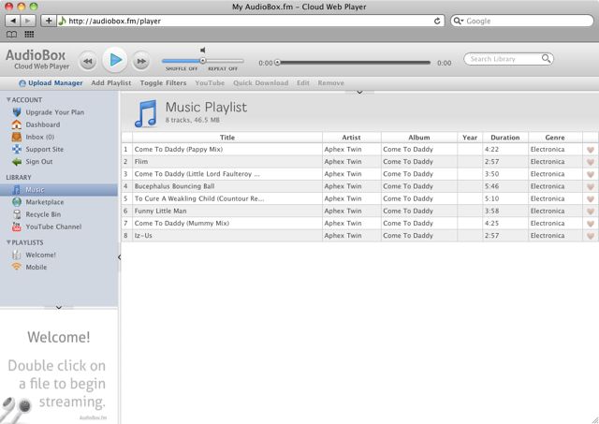Image resolution: width=599 pixels, height=424 pixels.
Task: Click the chevron below the sidebar list
Action: tap(59, 307)
